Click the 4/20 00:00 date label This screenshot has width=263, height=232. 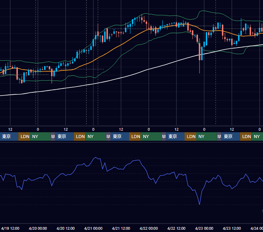[x=38, y=228]
